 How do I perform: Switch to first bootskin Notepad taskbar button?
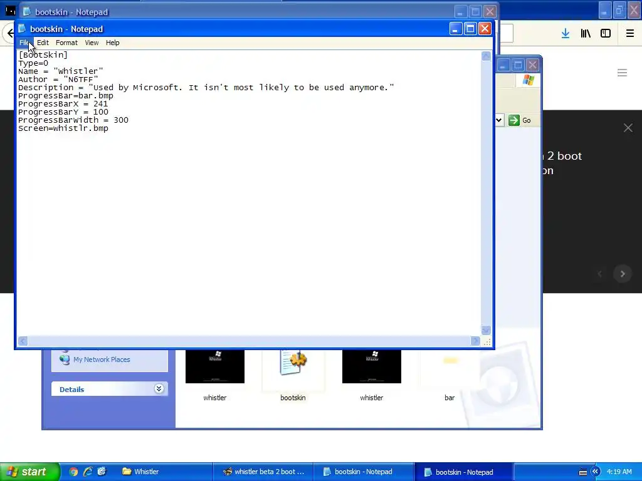(x=364, y=472)
